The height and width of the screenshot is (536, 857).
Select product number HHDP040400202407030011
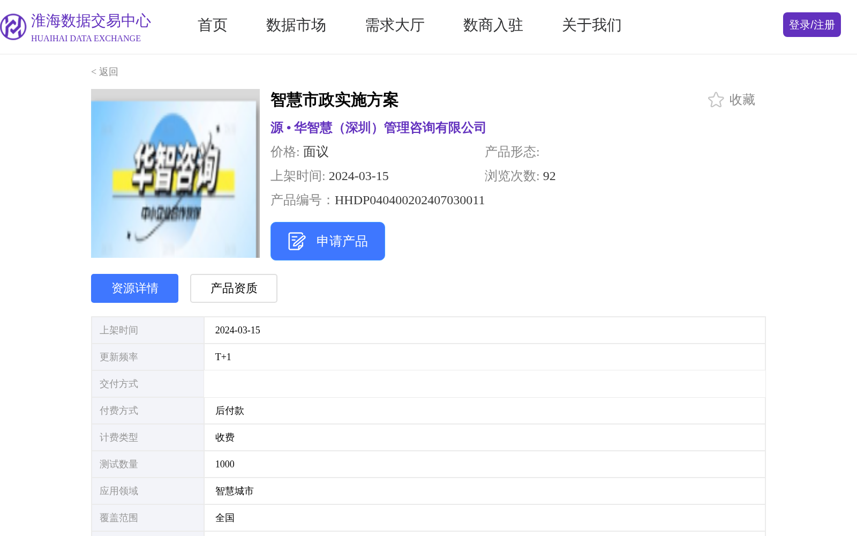[x=410, y=200]
